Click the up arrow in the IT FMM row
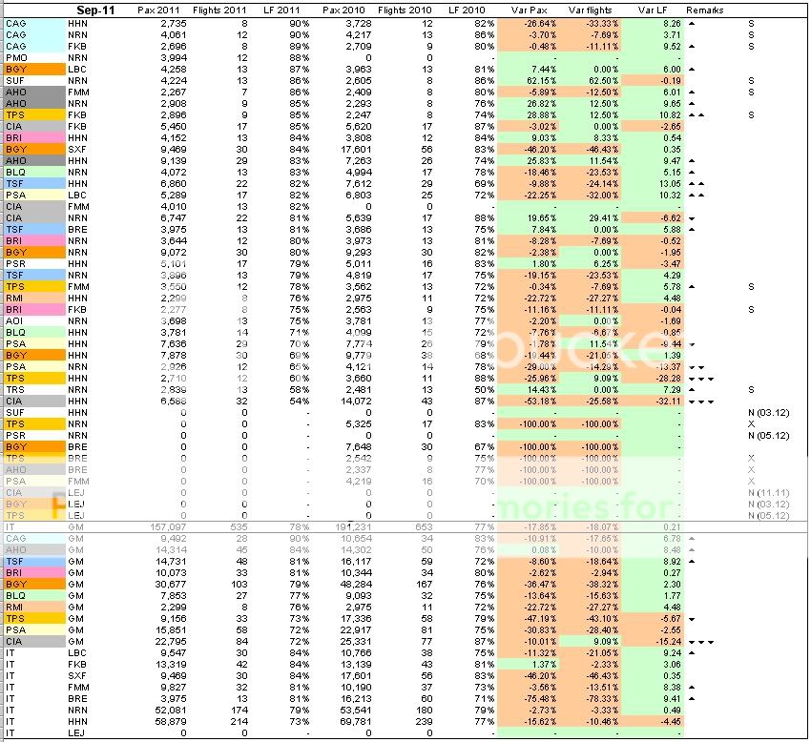Image resolution: width=811 pixels, height=742 pixels. 692,688
